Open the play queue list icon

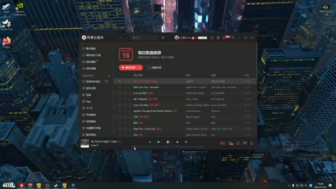pyautogui.click(x=252, y=143)
